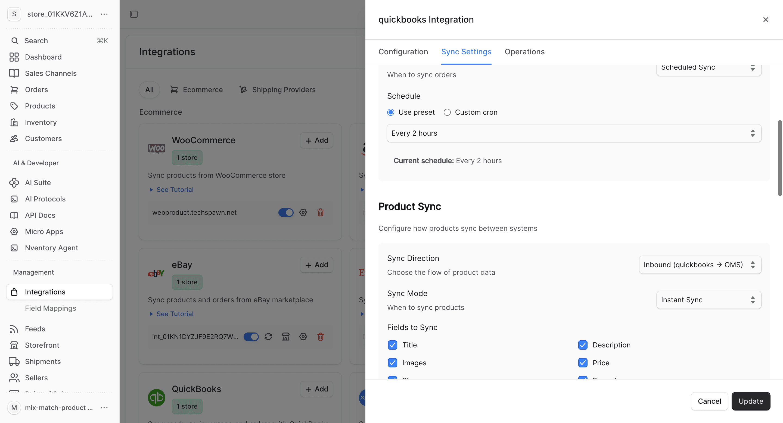Open the Instant Sync mode dropdown

[709, 300]
